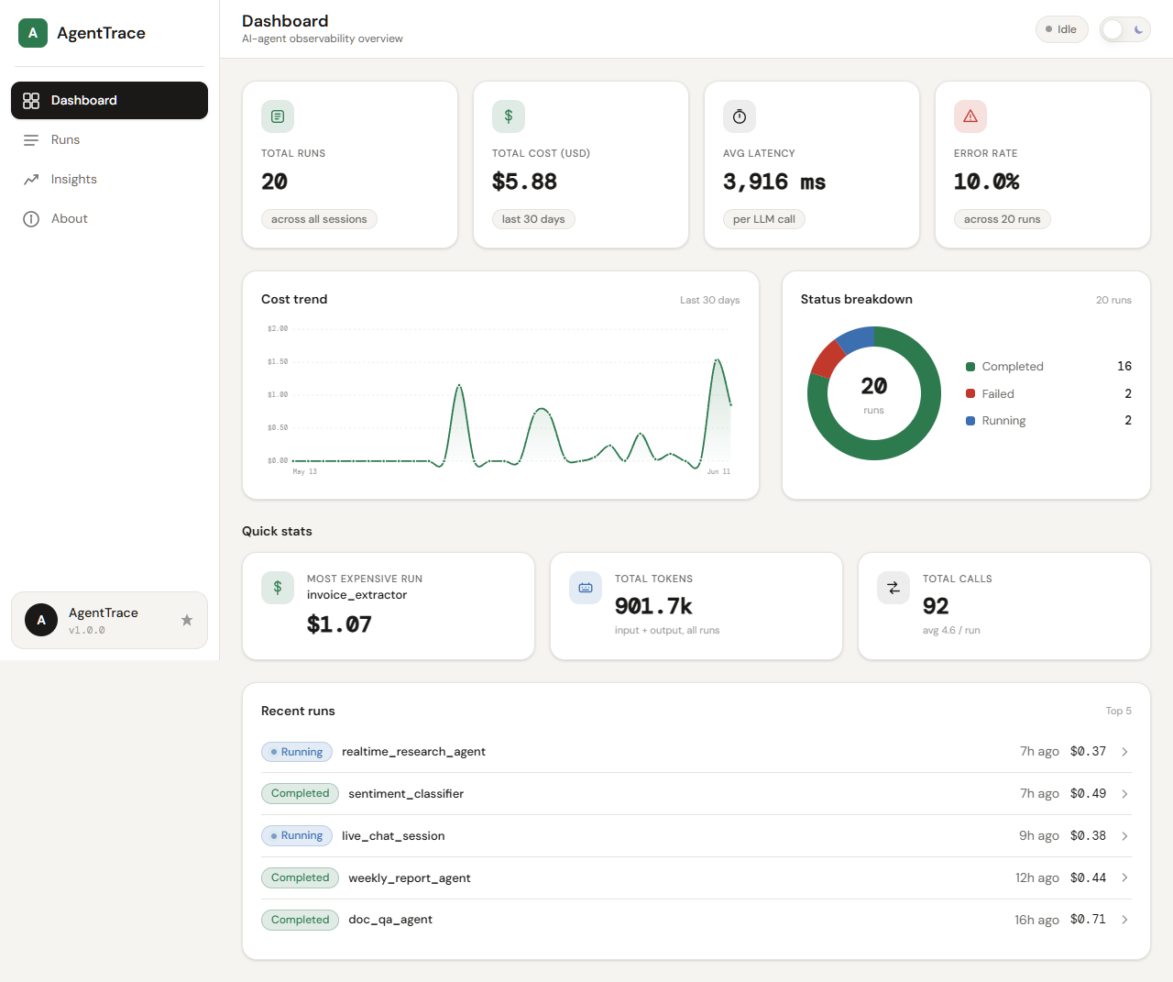Click the 'Top 5' label
Image resolution: width=1173 pixels, height=982 pixels.
1118,712
